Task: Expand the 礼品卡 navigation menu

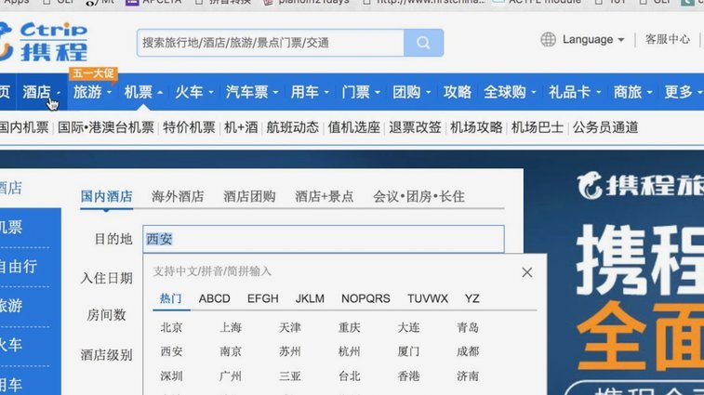Action: point(574,92)
